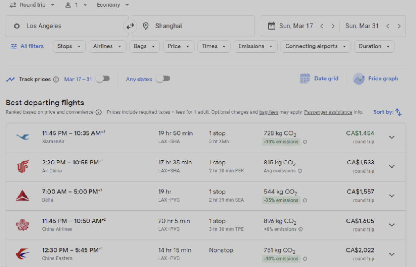The height and width of the screenshot is (267, 416).
Task: Select the CA$1,605 China Airlines flight
Action: 206,225
